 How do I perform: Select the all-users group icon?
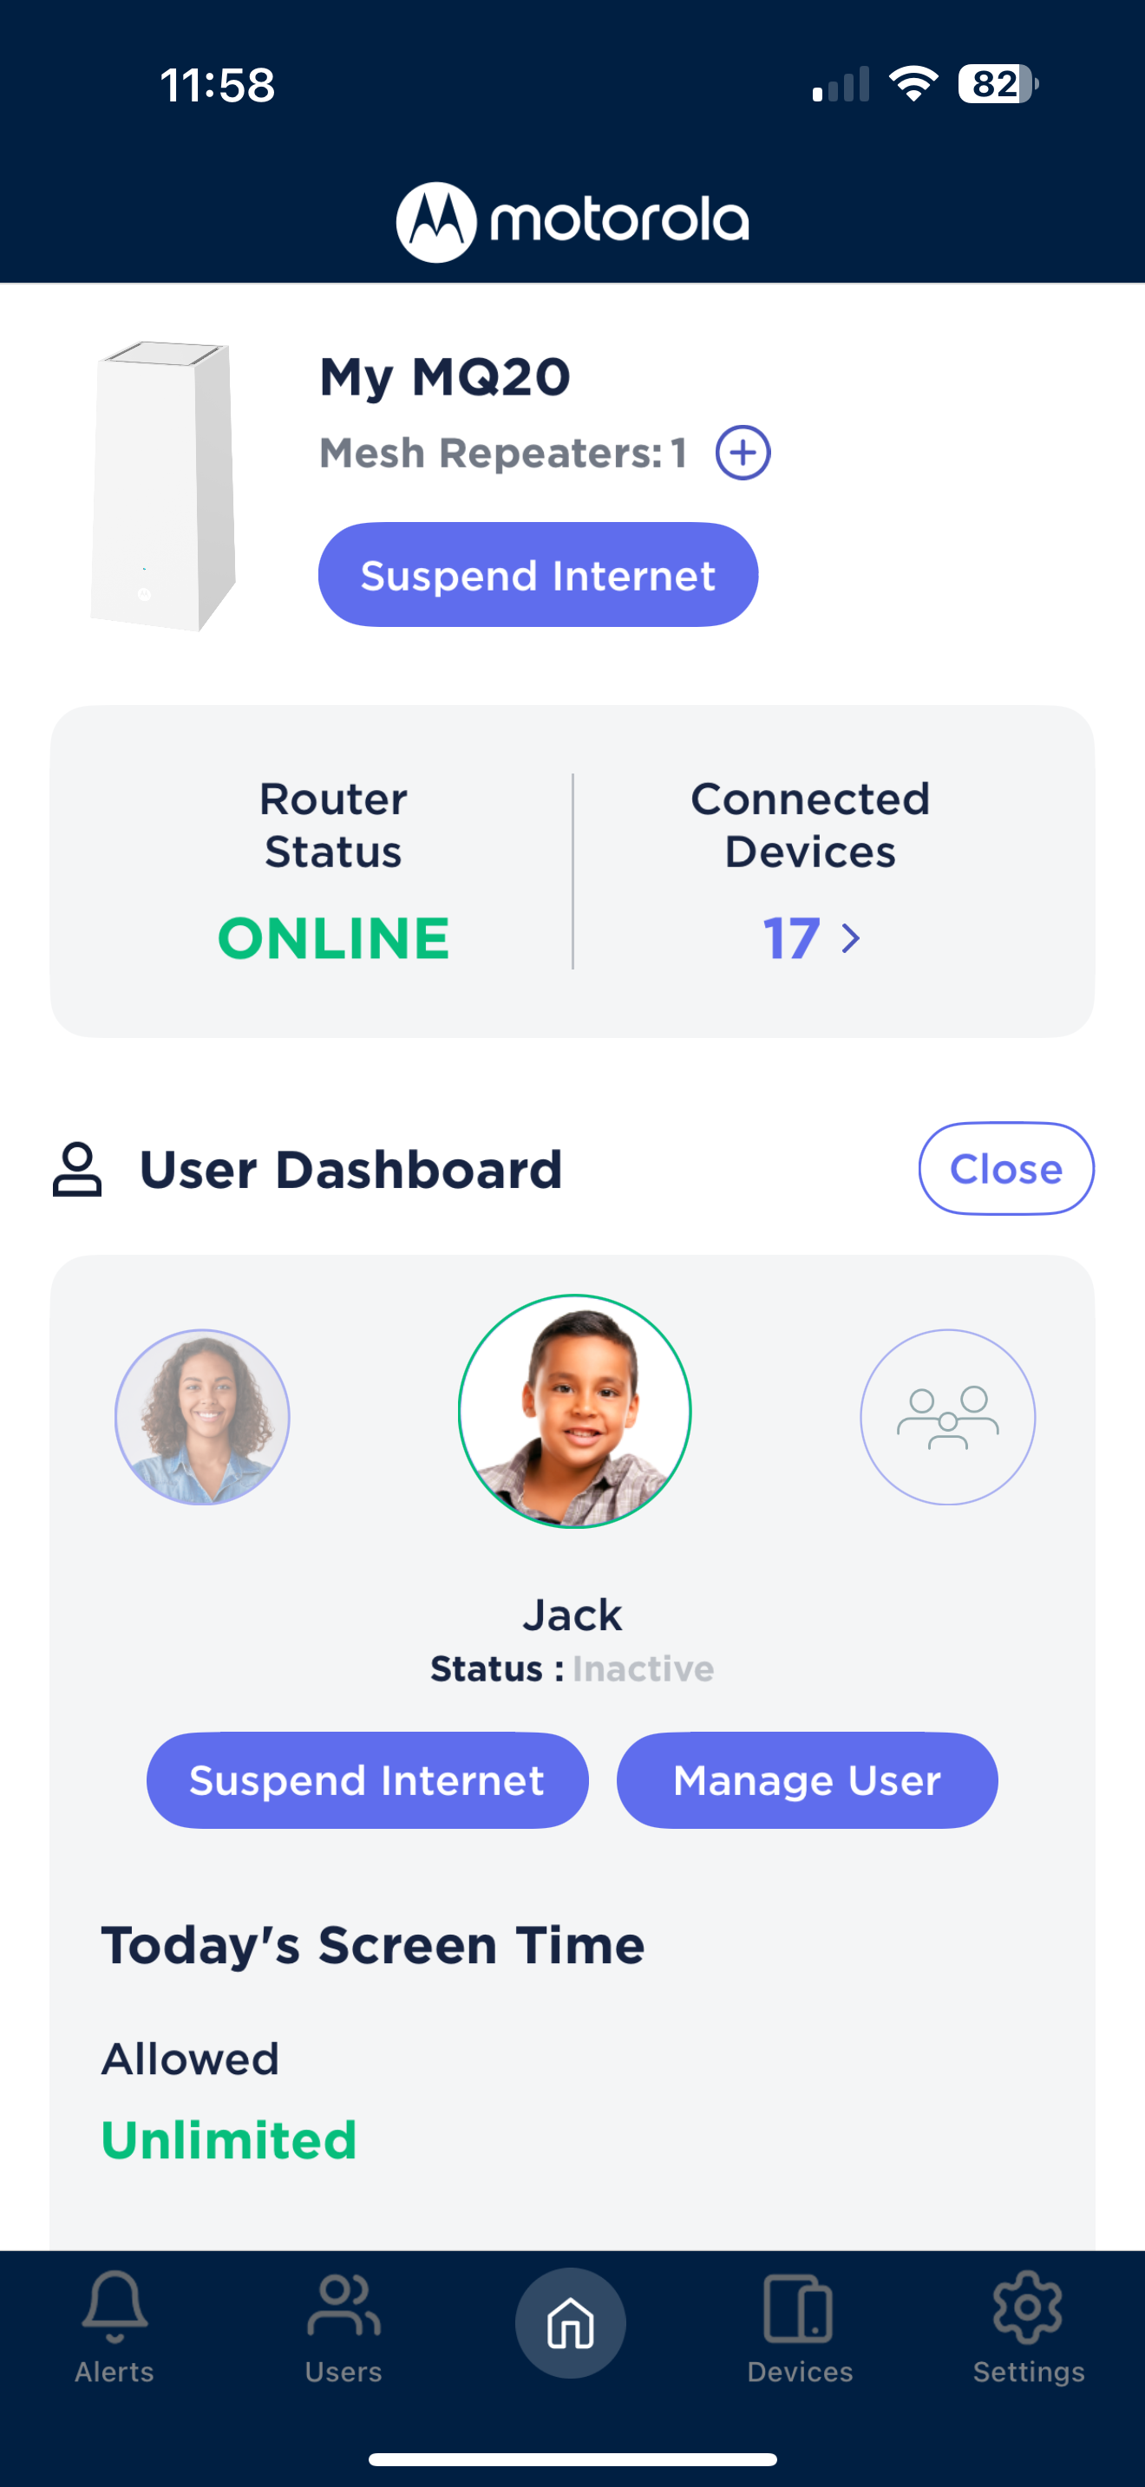[x=948, y=1416]
